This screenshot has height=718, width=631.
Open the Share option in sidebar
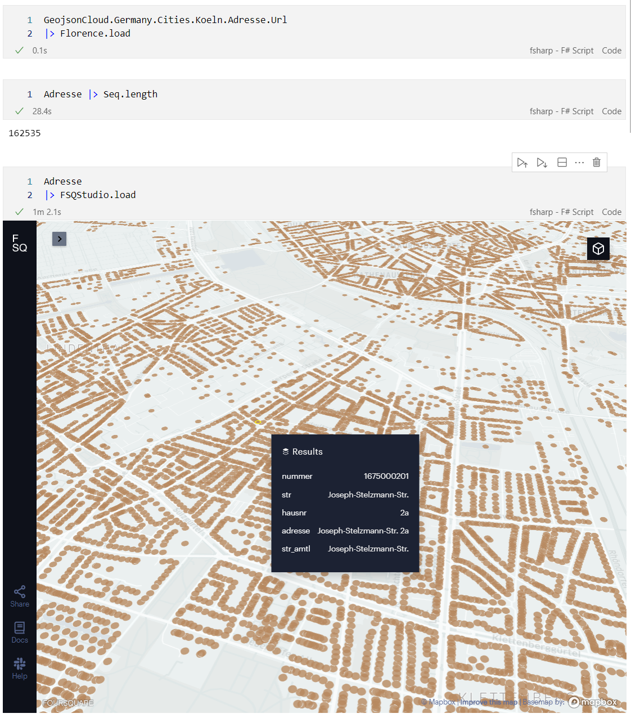[x=20, y=596]
